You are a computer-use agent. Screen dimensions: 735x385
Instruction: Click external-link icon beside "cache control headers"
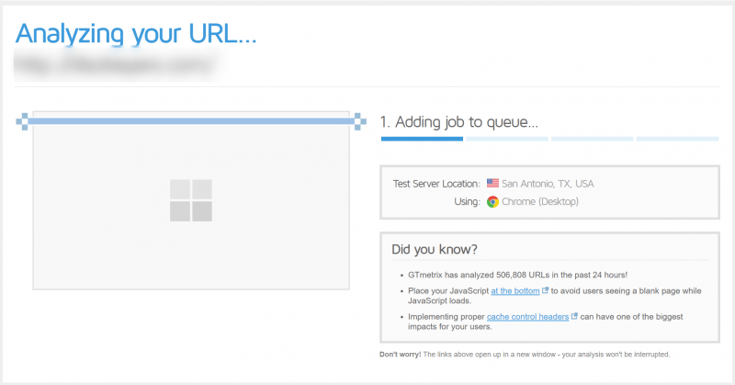575,317
